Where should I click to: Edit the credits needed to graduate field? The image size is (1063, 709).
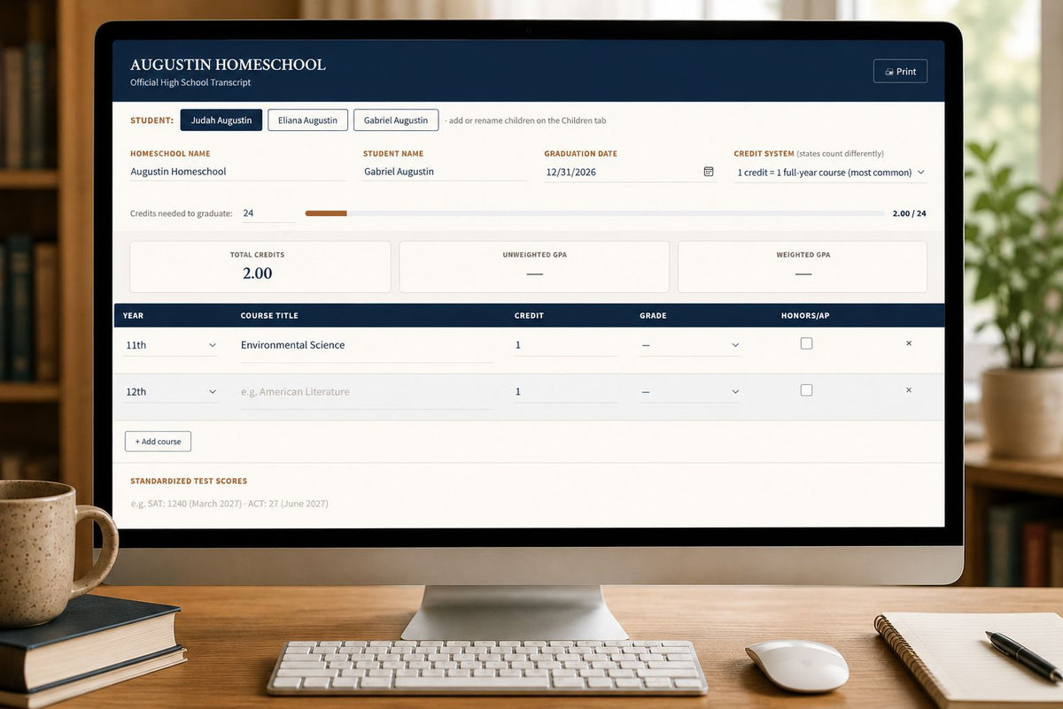point(268,213)
